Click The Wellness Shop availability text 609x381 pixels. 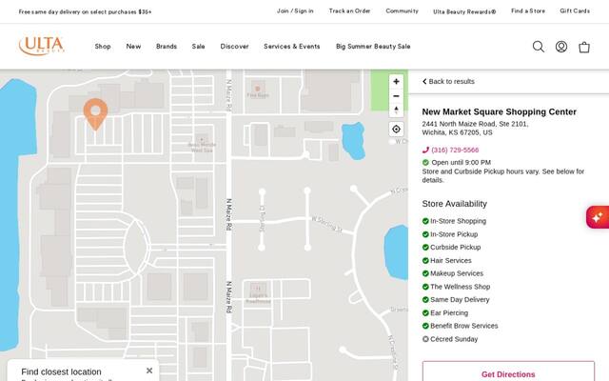point(460,287)
